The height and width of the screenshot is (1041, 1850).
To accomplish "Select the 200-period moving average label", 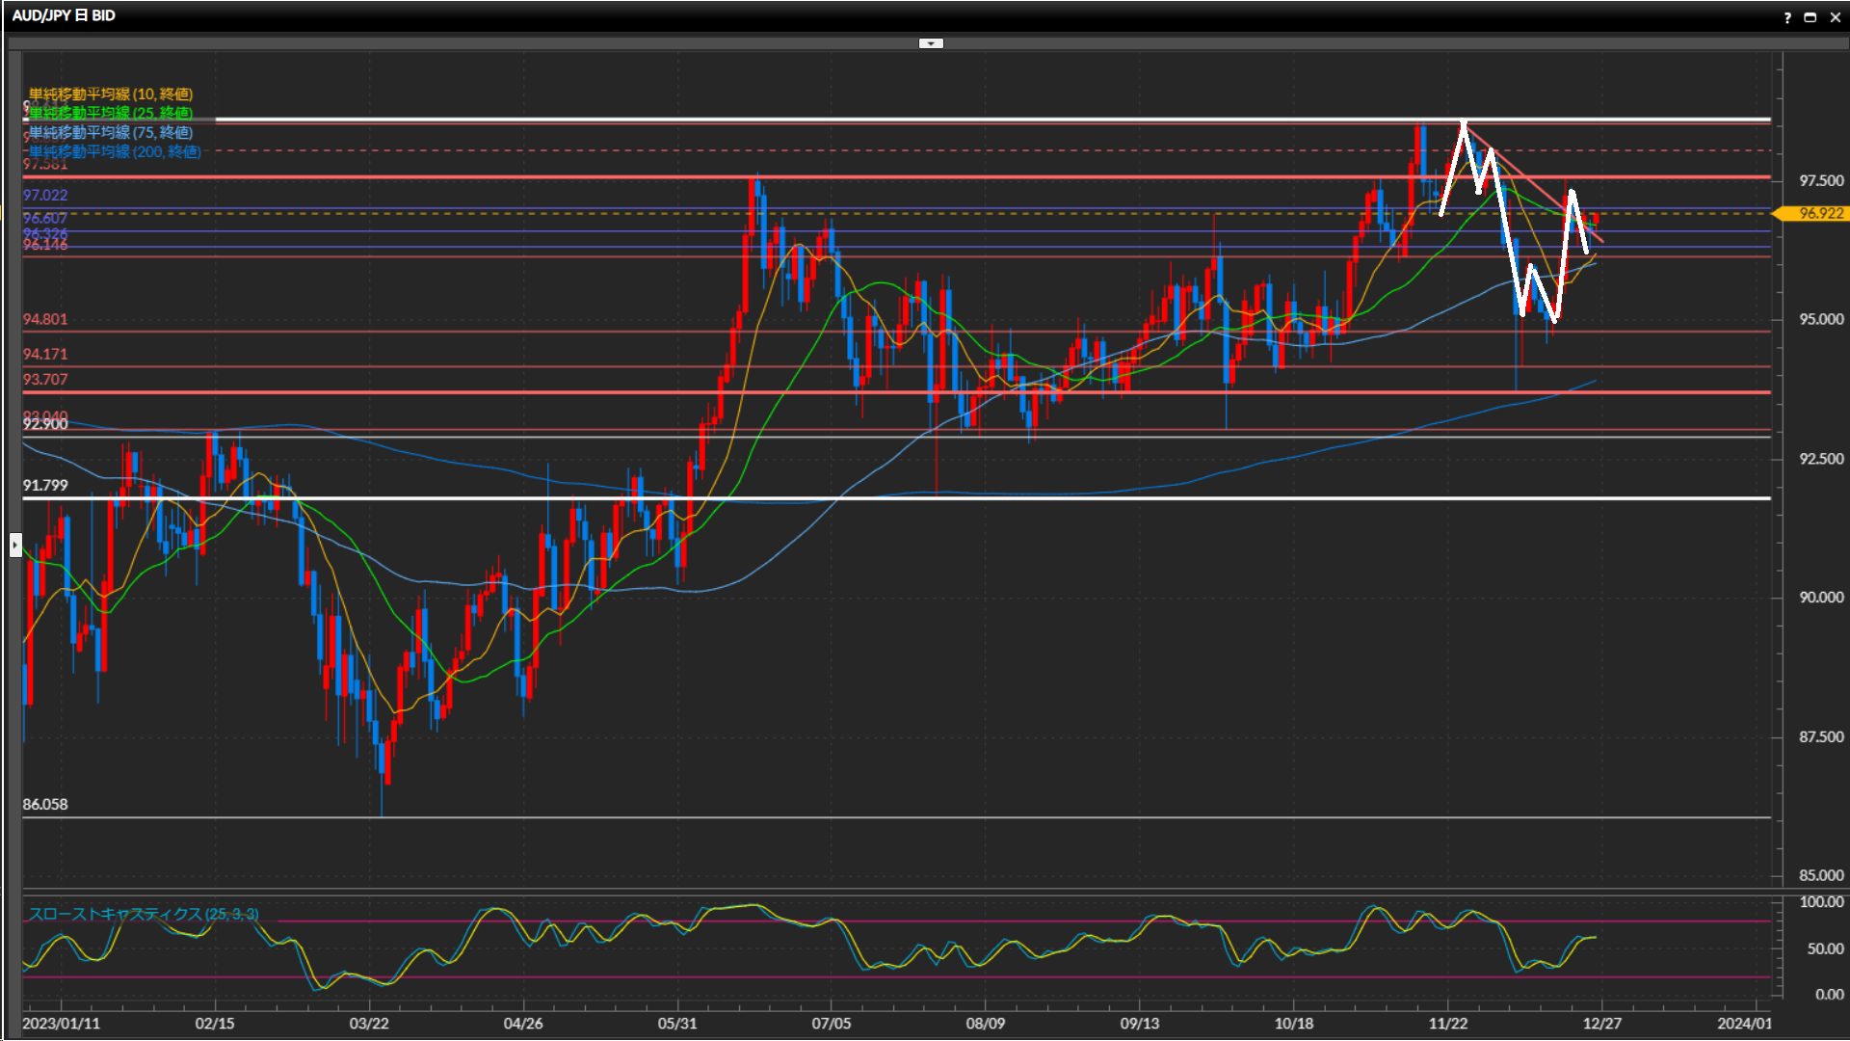I will tap(114, 151).
